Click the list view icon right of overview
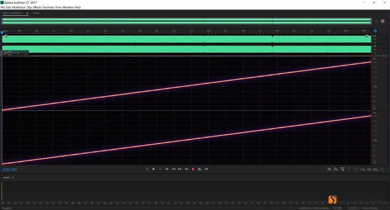This screenshot has width=390, height=210. [x=383, y=21]
